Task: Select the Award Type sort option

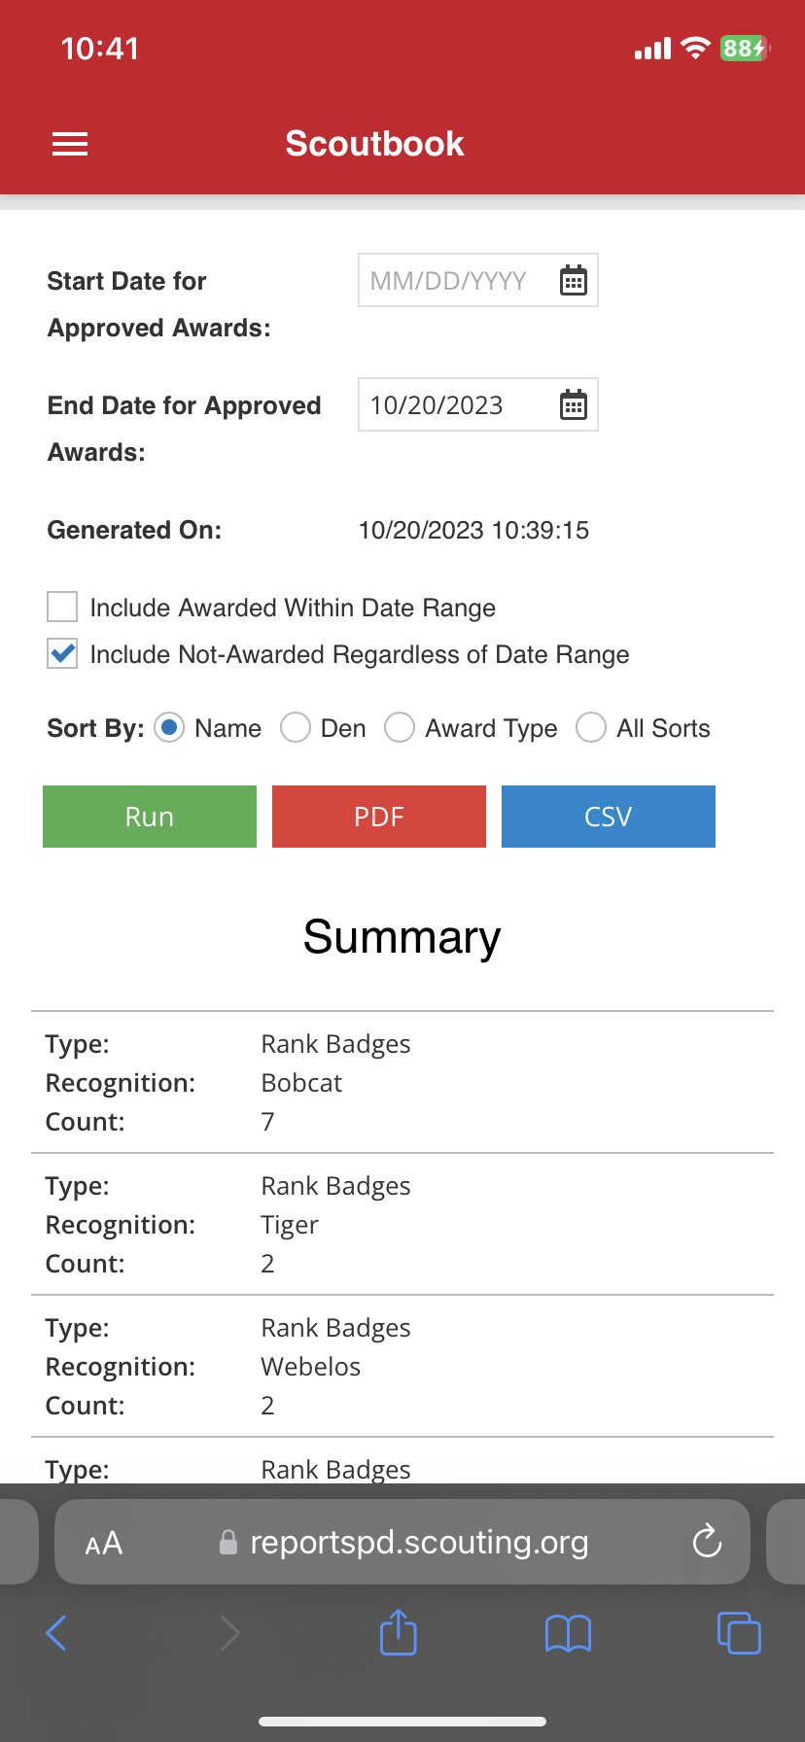Action: [400, 727]
